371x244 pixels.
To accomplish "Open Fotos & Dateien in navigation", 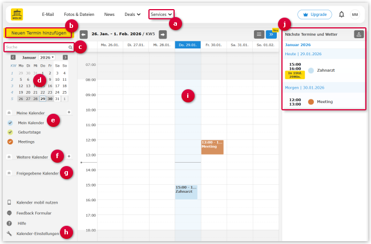I will click(x=80, y=14).
